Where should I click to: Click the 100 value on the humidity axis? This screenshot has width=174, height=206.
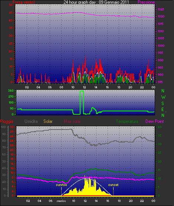3,127
